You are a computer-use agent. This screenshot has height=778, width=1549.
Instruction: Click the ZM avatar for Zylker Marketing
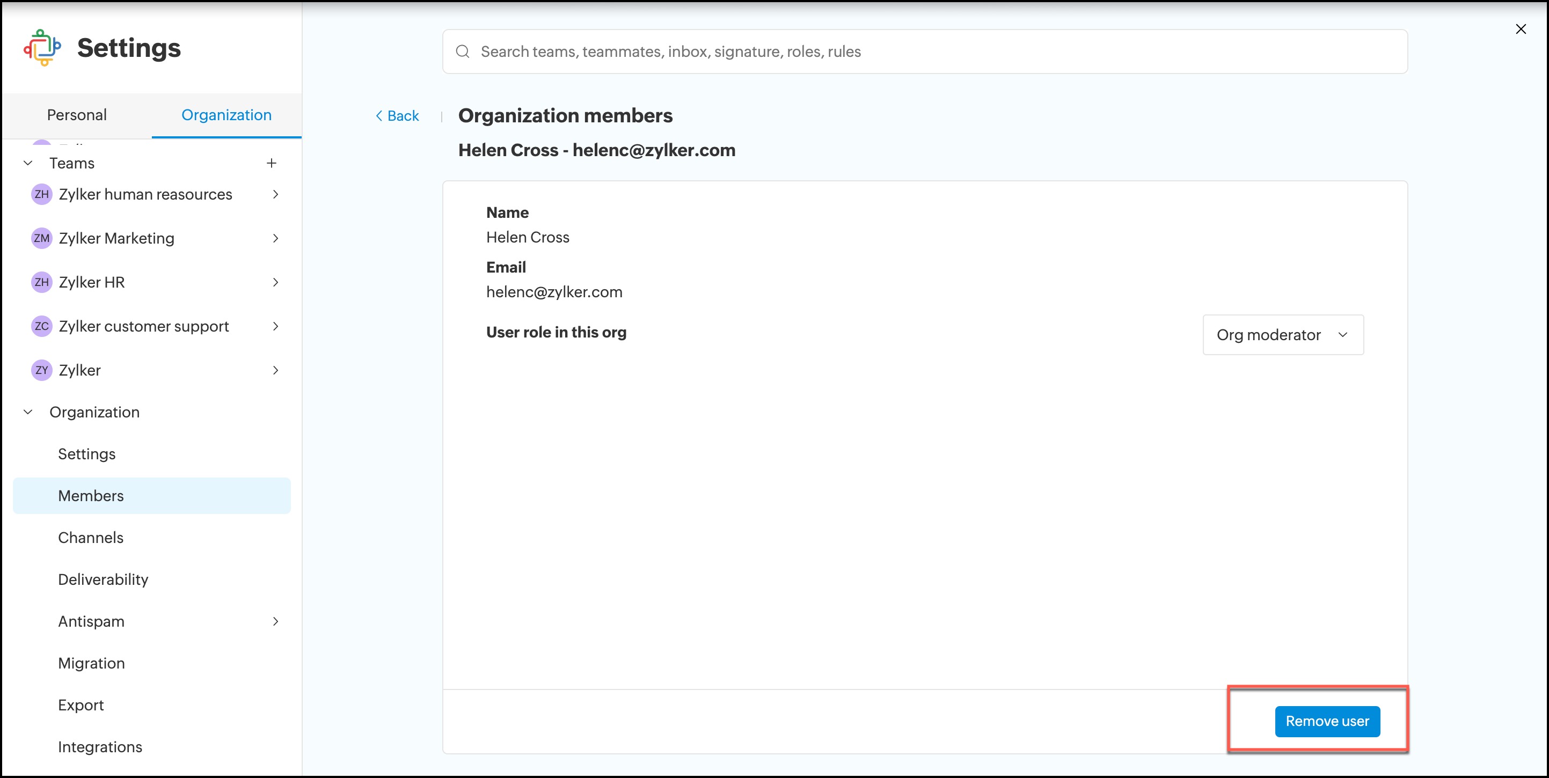41,238
